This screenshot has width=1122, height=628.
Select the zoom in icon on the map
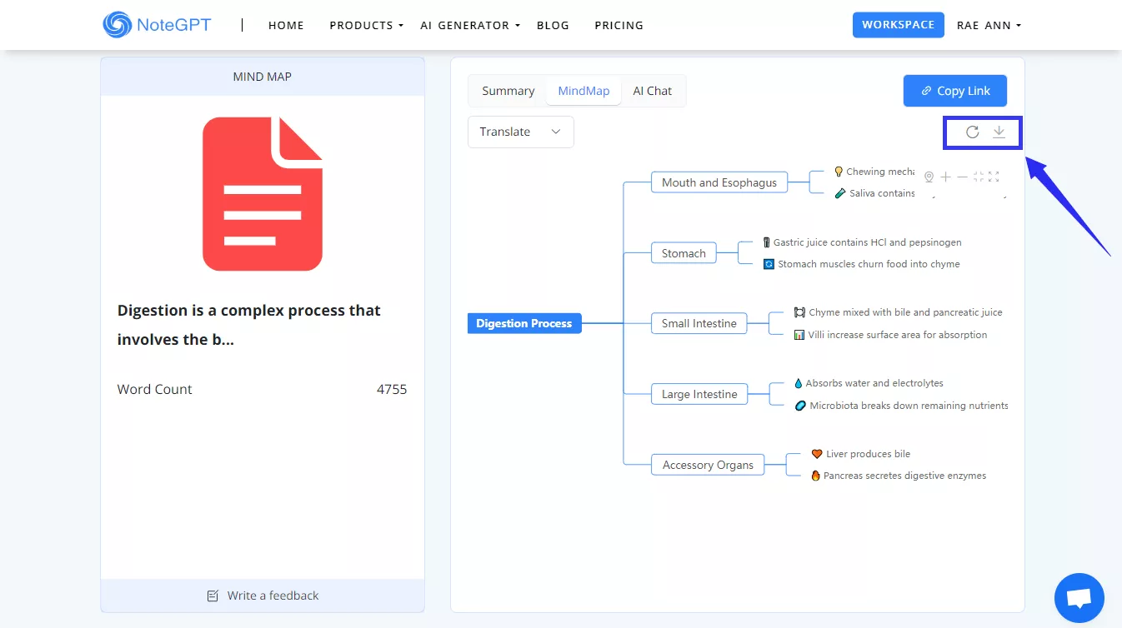tap(946, 177)
